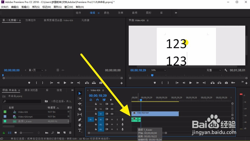Select the Selection tool arrow
Image resolution: width=250 pixels, height=141 pixels.
[x=80, y=93]
